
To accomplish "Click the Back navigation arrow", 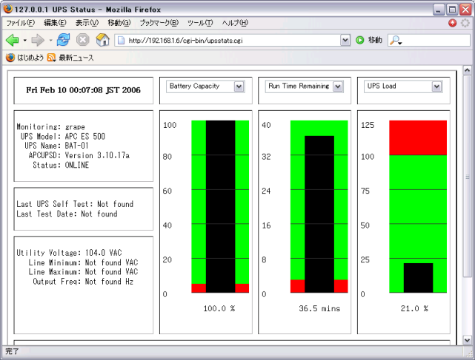I will click(x=13, y=40).
